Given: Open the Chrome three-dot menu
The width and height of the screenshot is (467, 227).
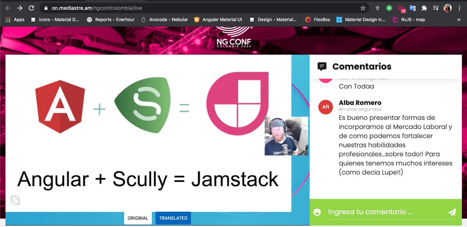Looking at the screenshot, I should click(x=459, y=8).
